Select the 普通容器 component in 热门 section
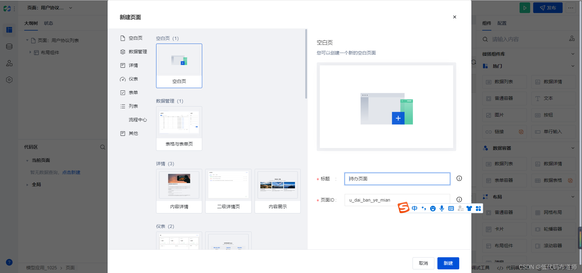This screenshot has height=273, width=582. tap(504, 98)
